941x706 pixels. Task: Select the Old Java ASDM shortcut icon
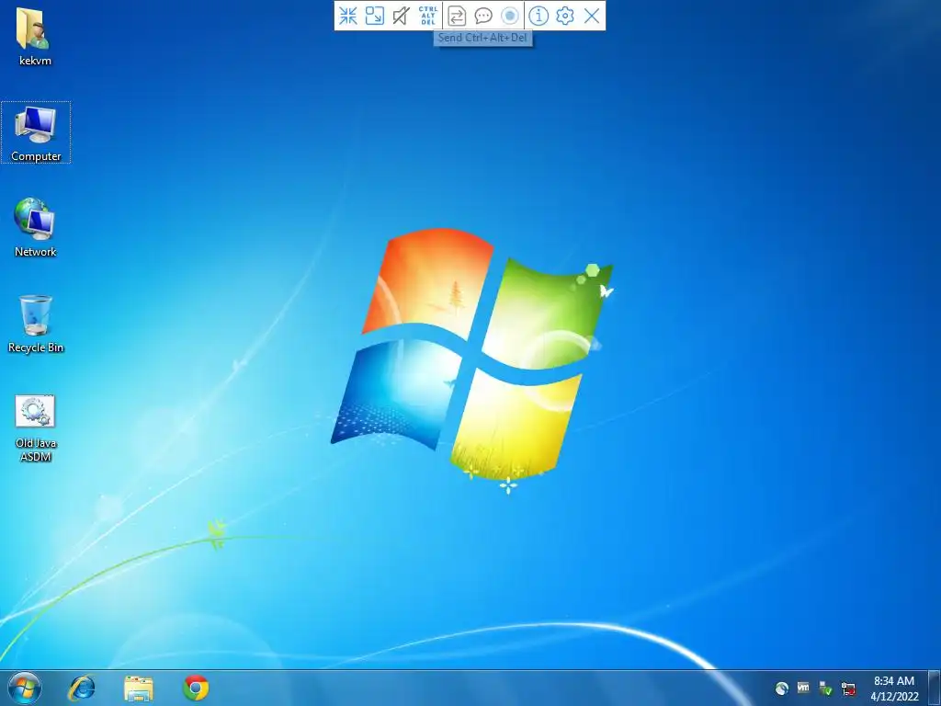[x=36, y=428]
